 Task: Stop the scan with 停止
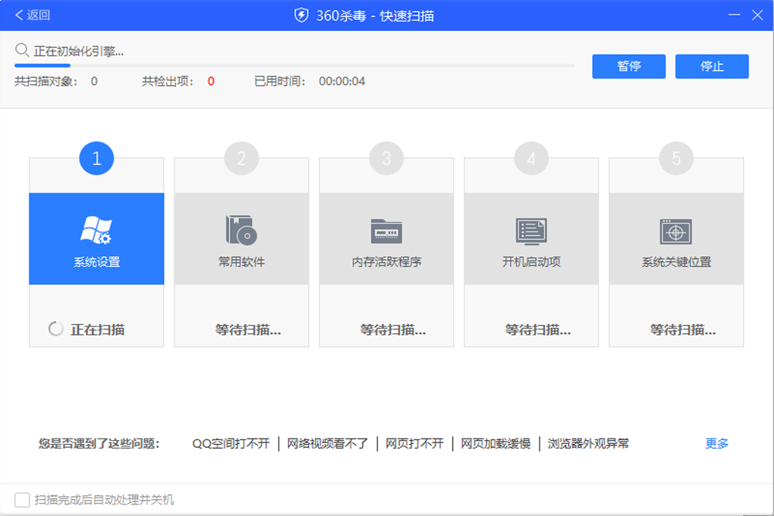tap(712, 66)
